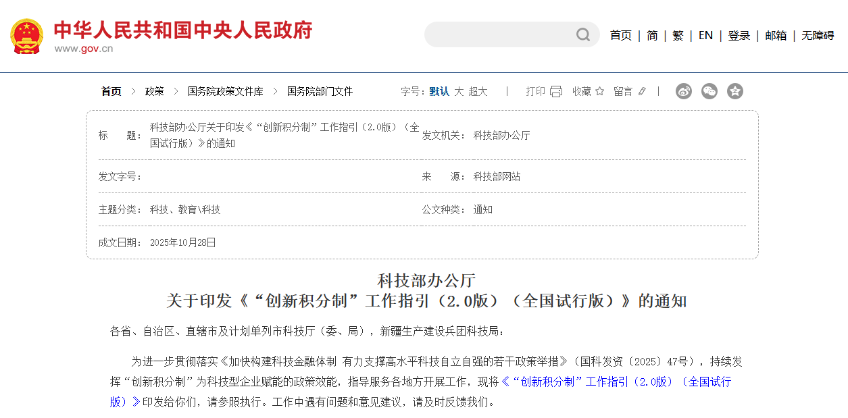The image size is (848, 418).
Task: Set font size to 默认 (default)
Action: pyautogui.click(x=439, y=91)
